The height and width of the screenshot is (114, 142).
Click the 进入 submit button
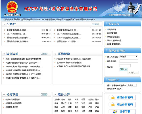pyautogui.click(x=133, y=73)
